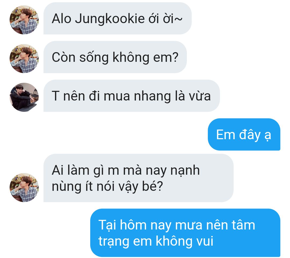Click the word "Alo" starting the first message
290x258 pixels.
61,19
